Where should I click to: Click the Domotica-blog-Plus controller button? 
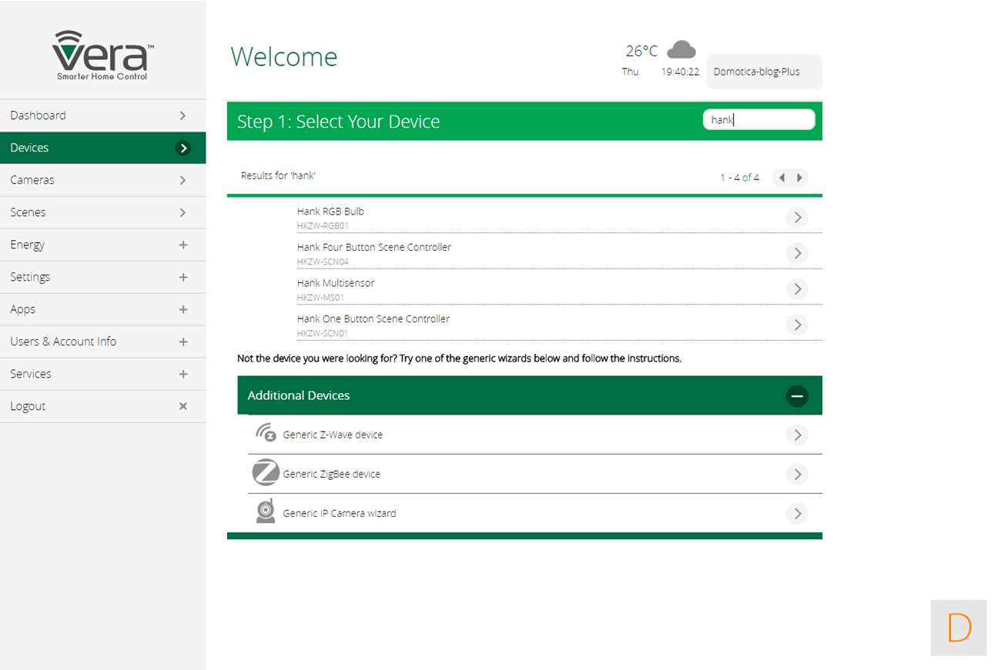763,72
